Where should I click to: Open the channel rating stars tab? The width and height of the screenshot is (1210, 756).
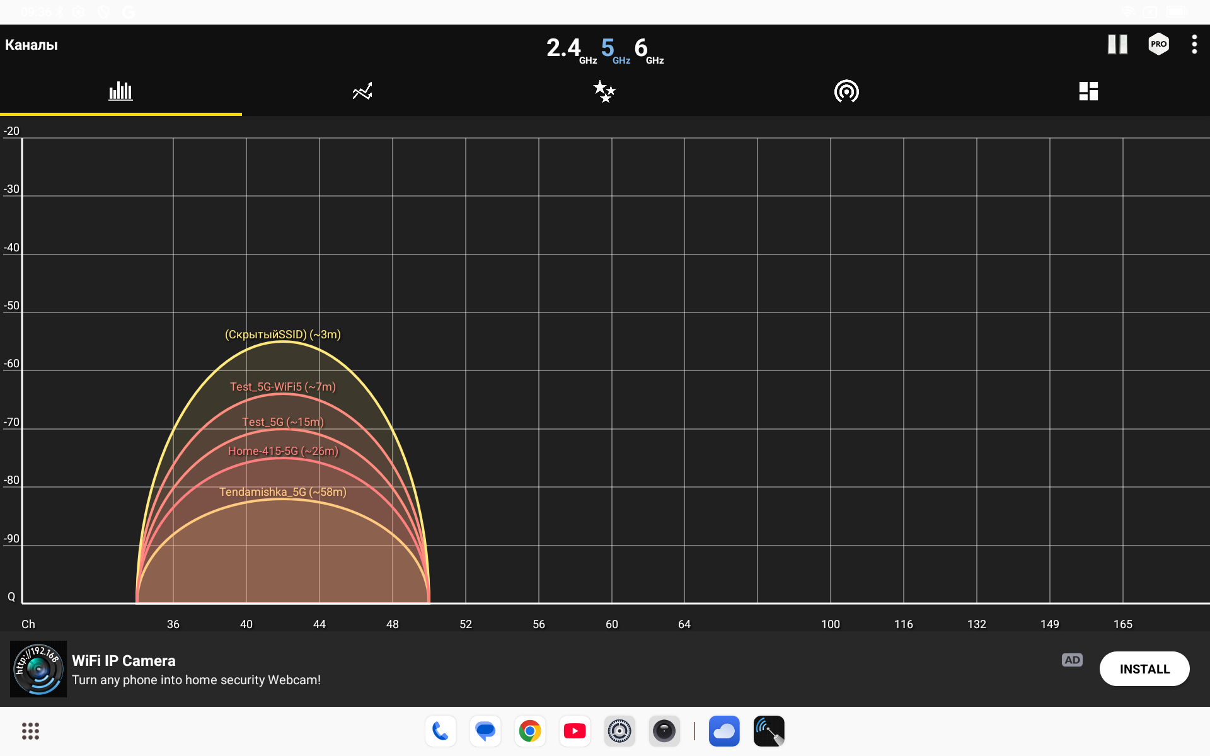604,91
